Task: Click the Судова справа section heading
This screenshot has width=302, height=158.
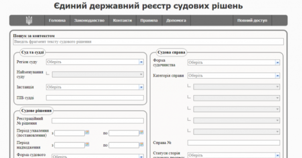Action: 171,52
